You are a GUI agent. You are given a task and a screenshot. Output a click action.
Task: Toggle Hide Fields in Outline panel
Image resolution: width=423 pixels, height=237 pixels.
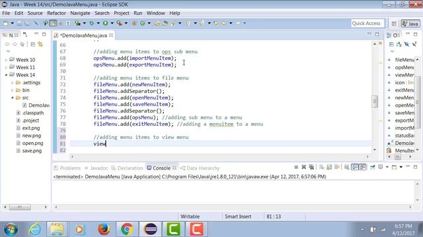(406, 44)
